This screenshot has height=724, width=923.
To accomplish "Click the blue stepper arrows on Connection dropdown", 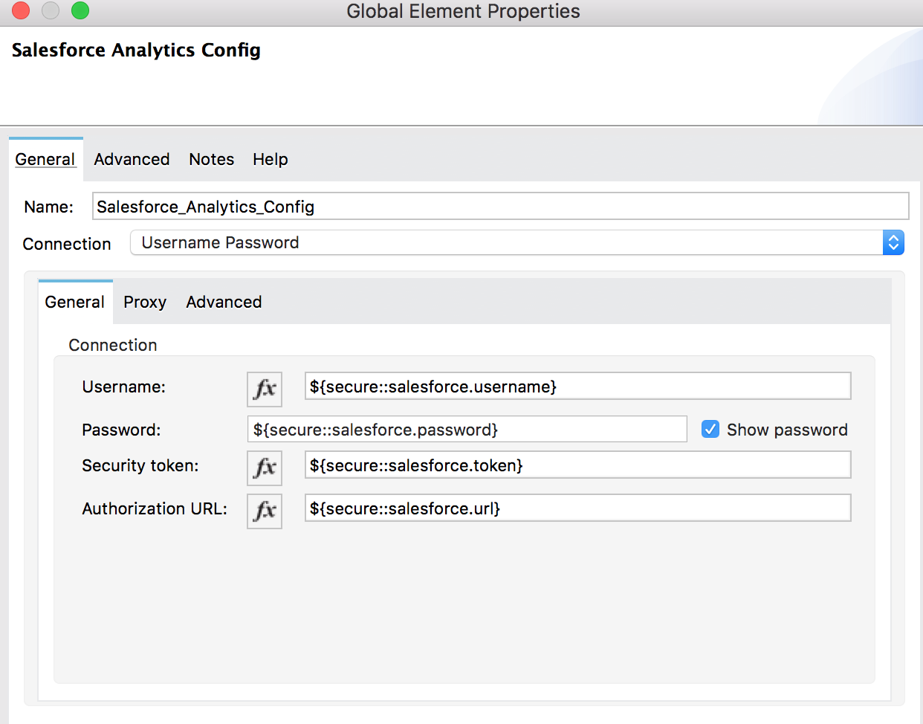I will [x=893, y=242].
